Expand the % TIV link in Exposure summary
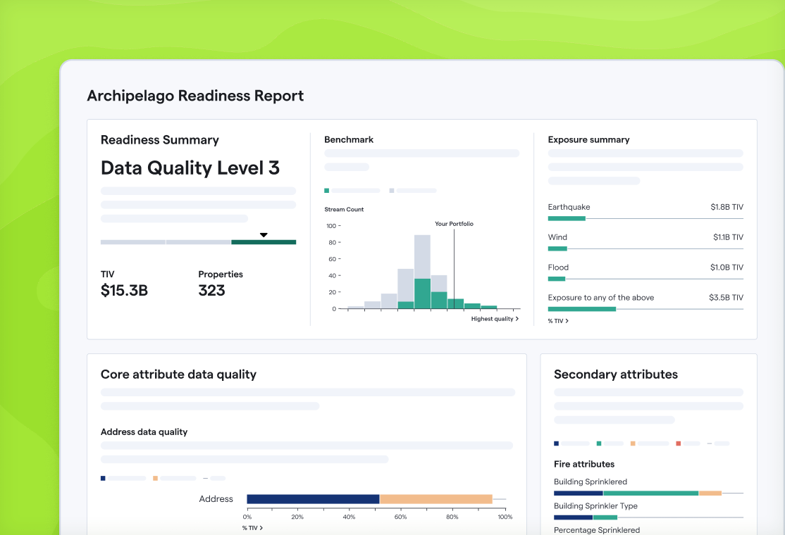The image size is (785, 535). (x=558, y=321)
